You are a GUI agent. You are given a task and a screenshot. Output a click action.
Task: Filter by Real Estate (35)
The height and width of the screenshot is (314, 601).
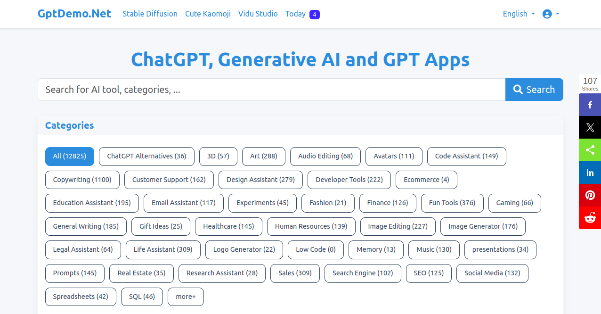[x=141, y=273]
